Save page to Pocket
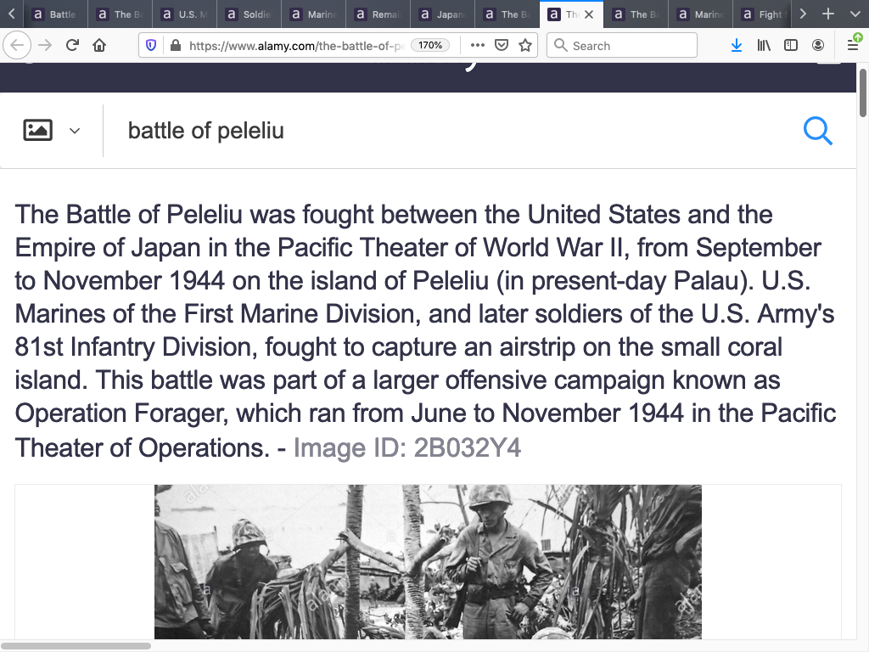The width and height of the screenshot is (869, 652). [502, 45]
